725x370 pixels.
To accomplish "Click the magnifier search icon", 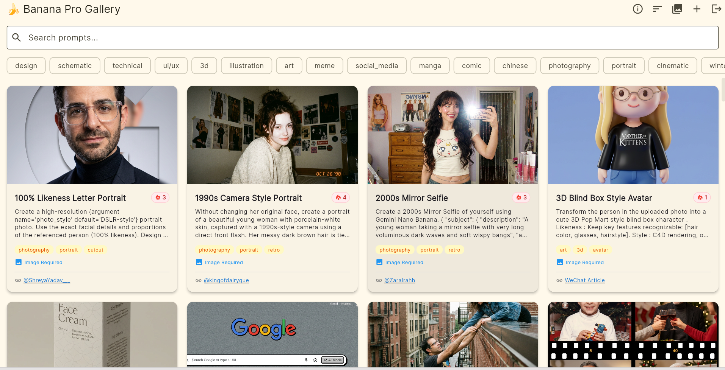I will pyautogui.click(x=17, y=37).
